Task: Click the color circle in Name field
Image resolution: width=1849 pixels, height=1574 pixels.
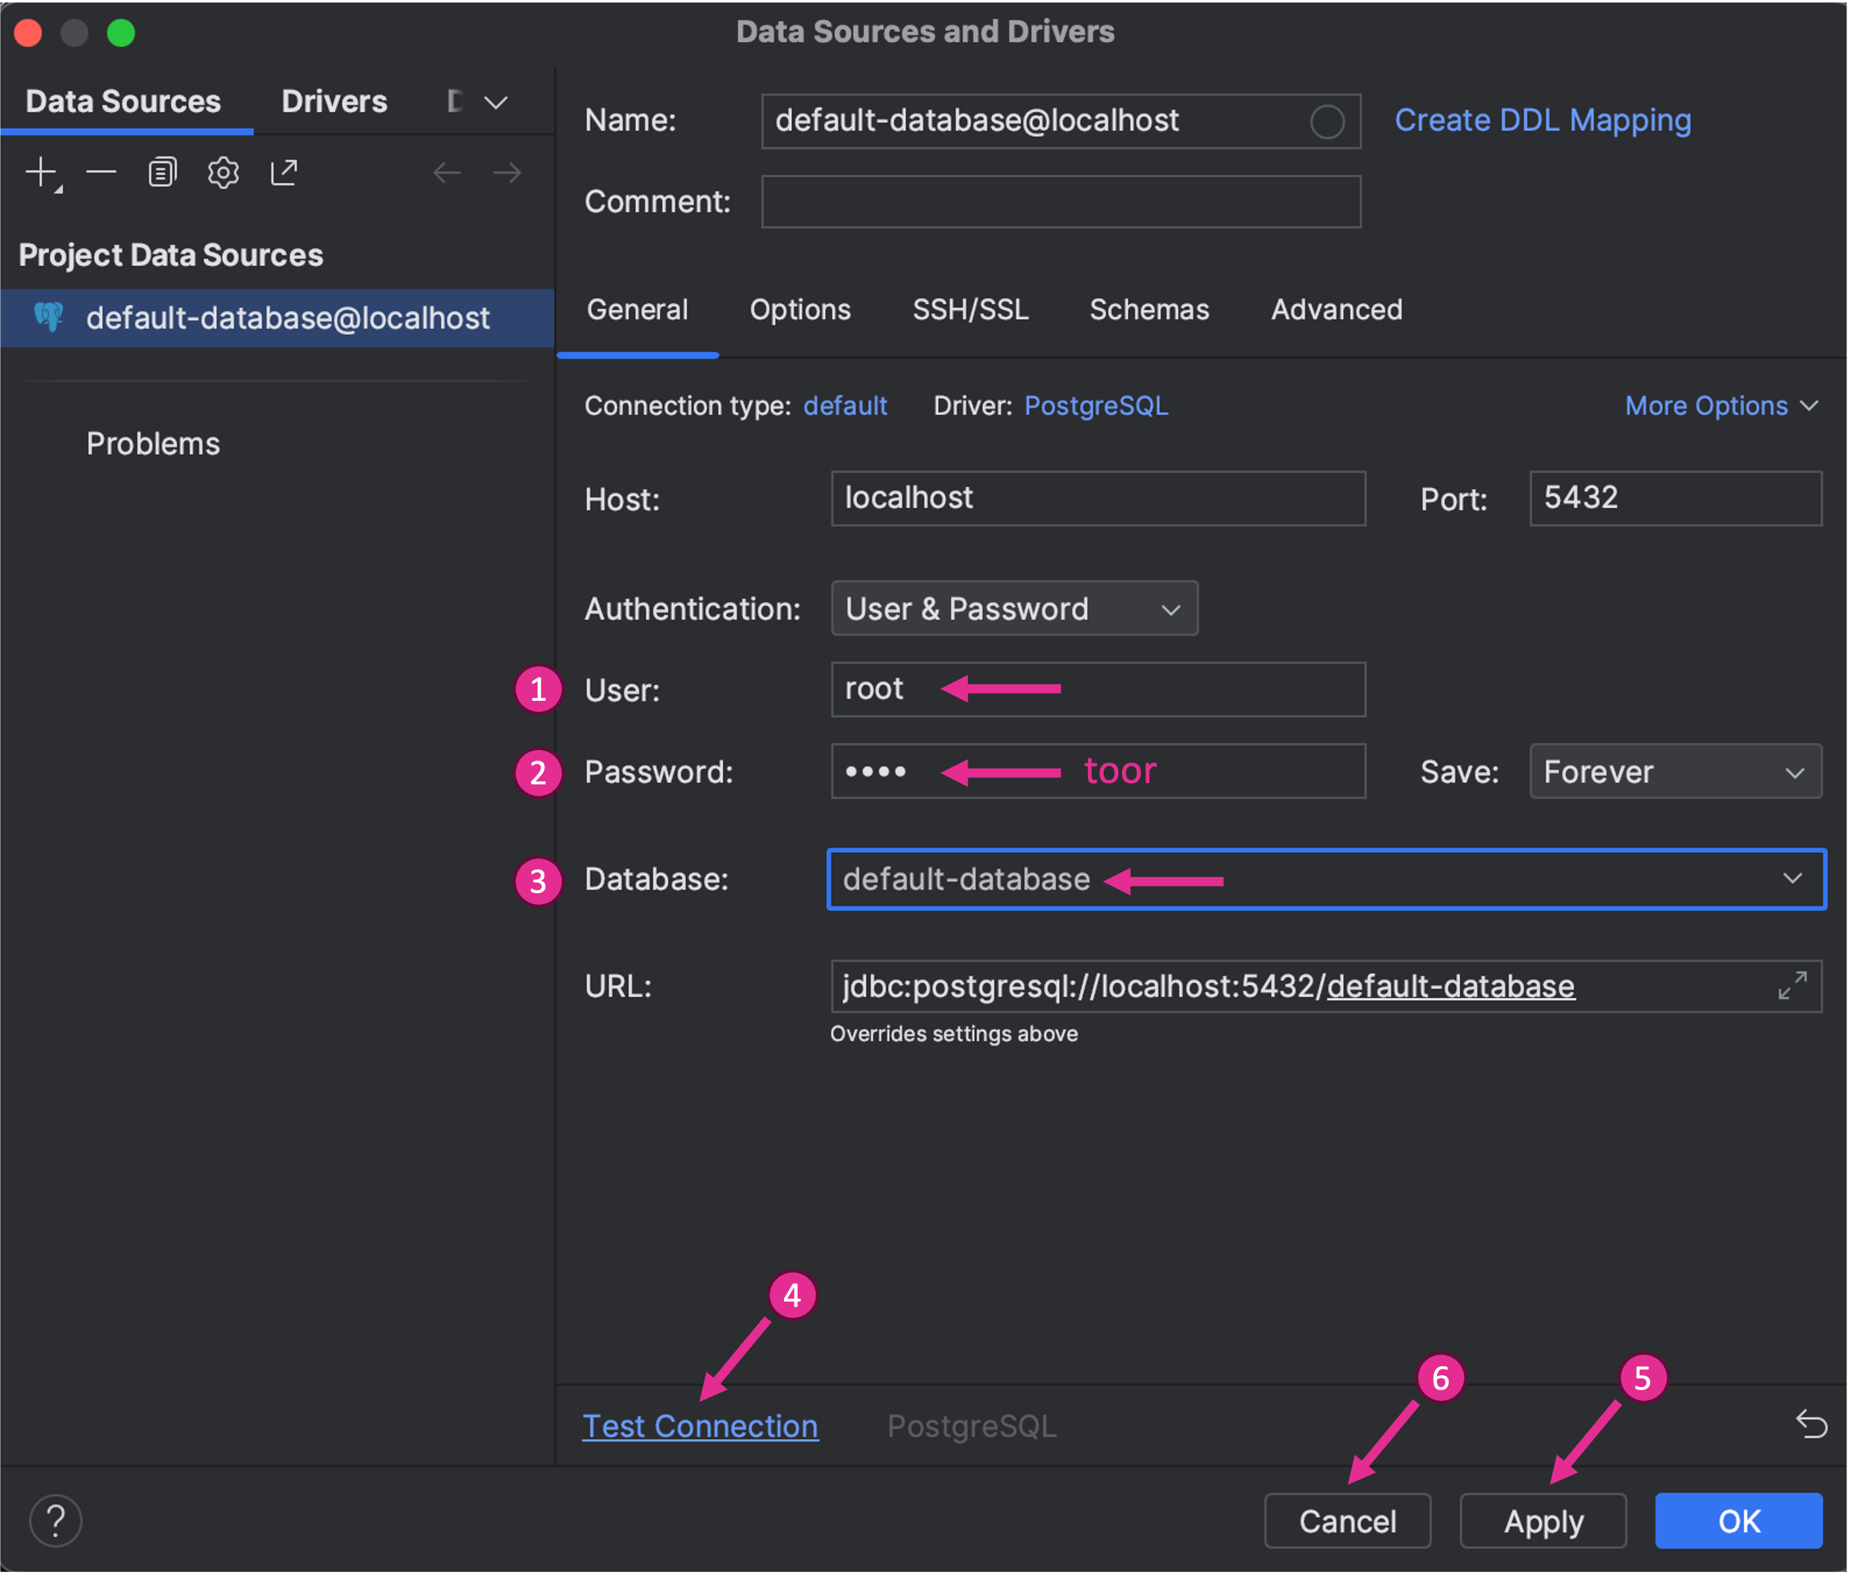Action: pos(1327,121)
